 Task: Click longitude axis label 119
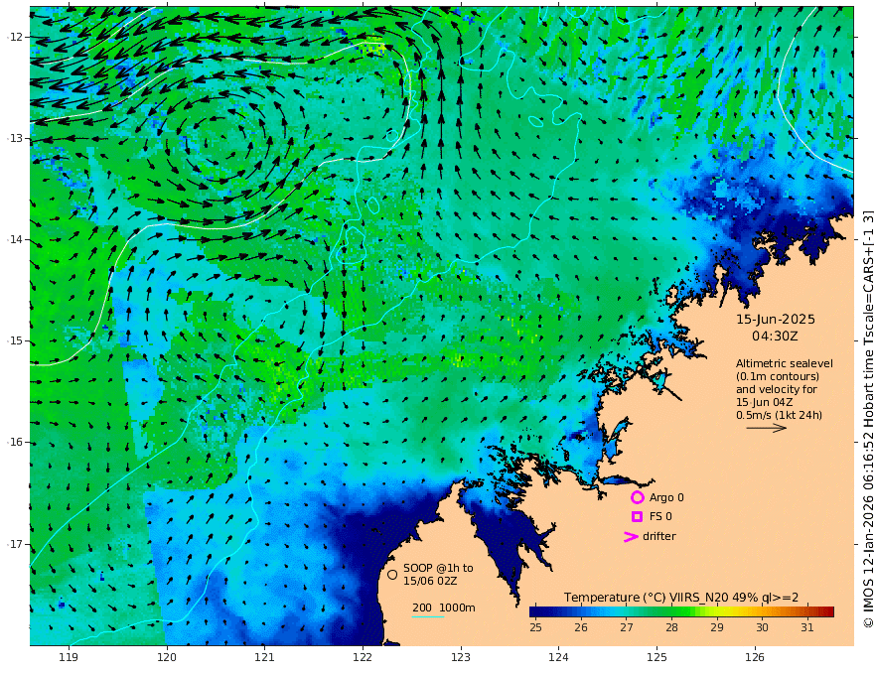[69, 657]
